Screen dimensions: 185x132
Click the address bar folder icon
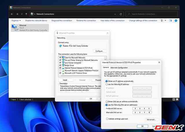(32, 14)
